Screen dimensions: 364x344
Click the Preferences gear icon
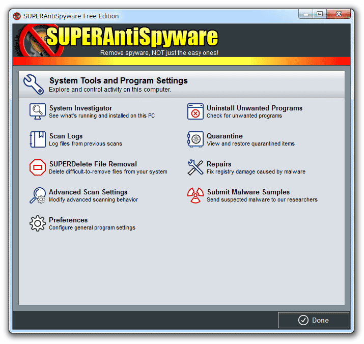tap(37, 223)
